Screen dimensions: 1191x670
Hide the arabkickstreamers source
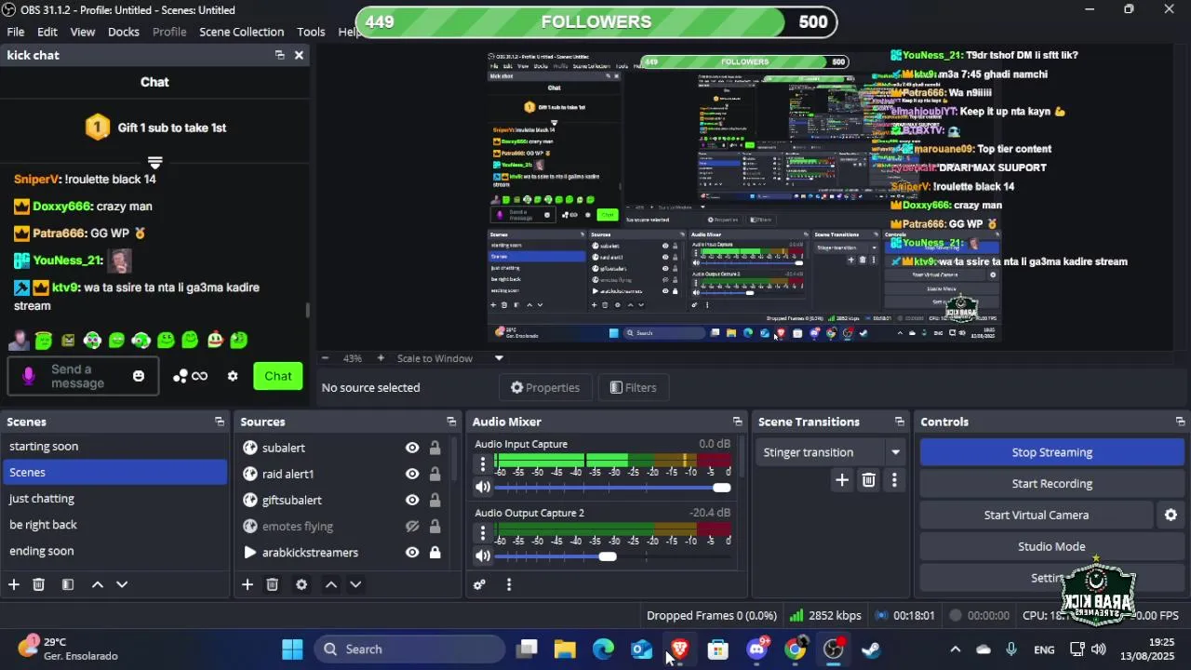(412, 552)
